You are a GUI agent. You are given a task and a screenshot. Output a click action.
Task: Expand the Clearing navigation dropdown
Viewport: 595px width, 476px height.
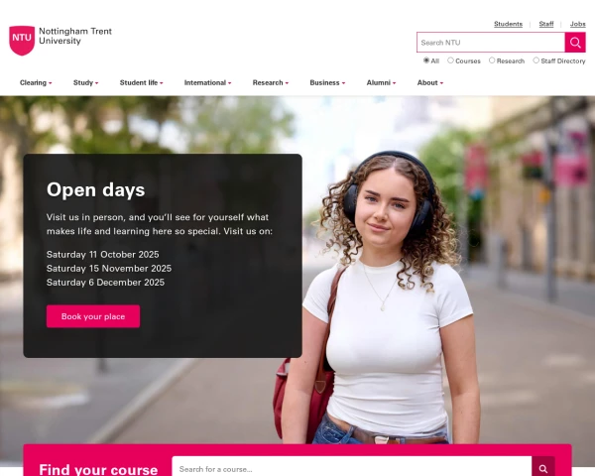click(36, 82)
